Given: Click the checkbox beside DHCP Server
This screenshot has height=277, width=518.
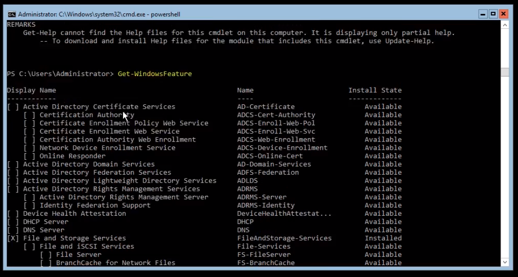Looking at the screenshot, I should click(x=13, y=222).
